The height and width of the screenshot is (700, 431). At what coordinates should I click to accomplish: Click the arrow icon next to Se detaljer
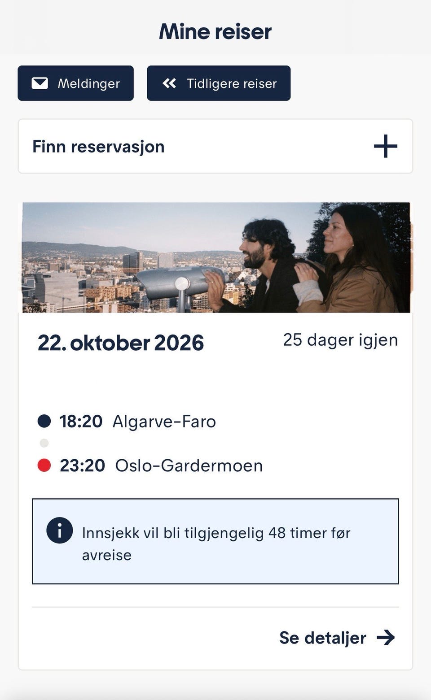tap(386, 637)
